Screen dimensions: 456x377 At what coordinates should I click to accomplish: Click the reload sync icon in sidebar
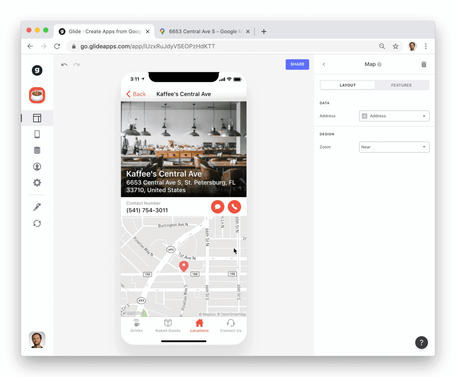tap(37, 223)
